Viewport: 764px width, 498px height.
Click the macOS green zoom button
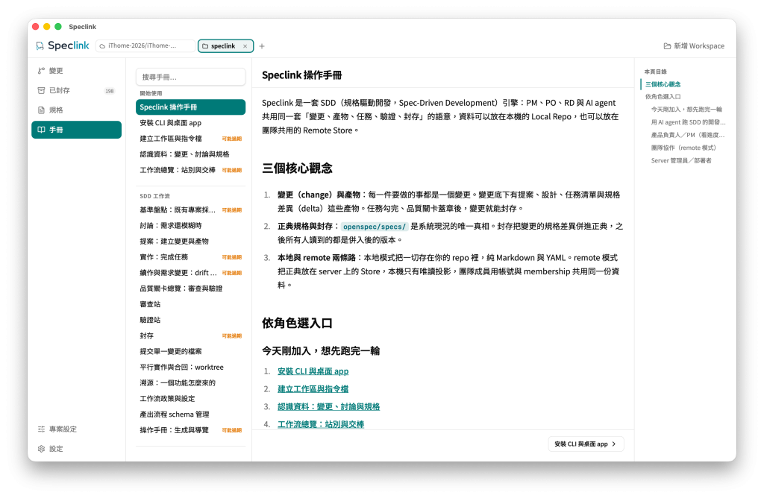(58, 26)
